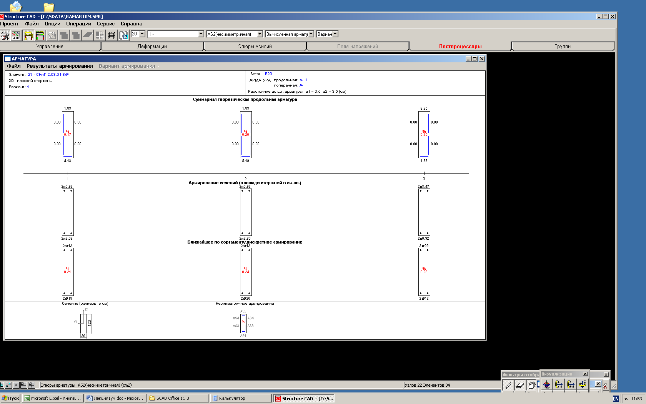This screenshot has width=646, height=404.
Task: Click the reinforcement data icon labeled 5Ø16
Action: tap(16, 35)
